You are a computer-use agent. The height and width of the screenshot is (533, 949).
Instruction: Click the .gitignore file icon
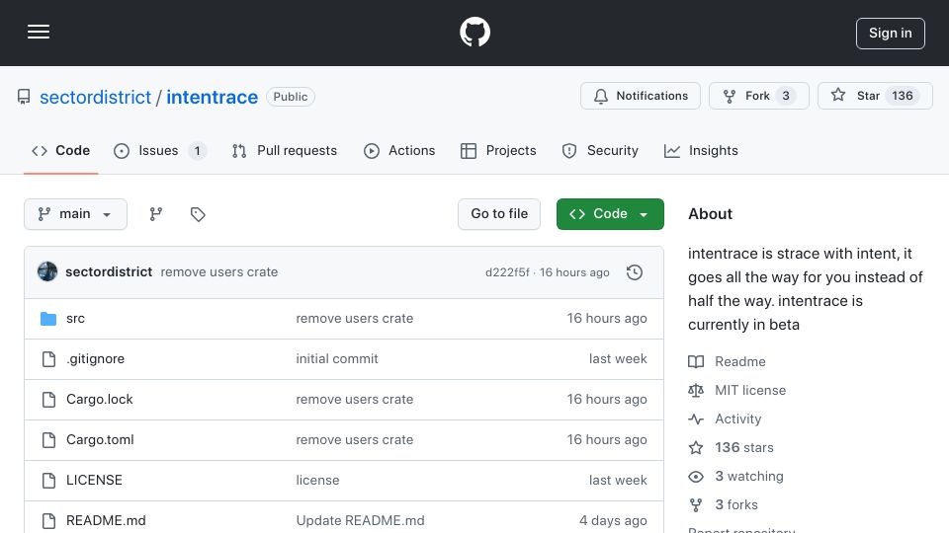pos(48,359)
